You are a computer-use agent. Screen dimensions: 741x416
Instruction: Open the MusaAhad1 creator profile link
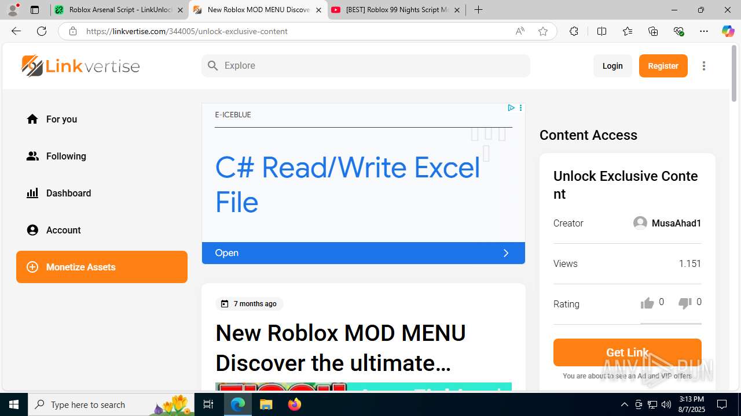(676, 223)
